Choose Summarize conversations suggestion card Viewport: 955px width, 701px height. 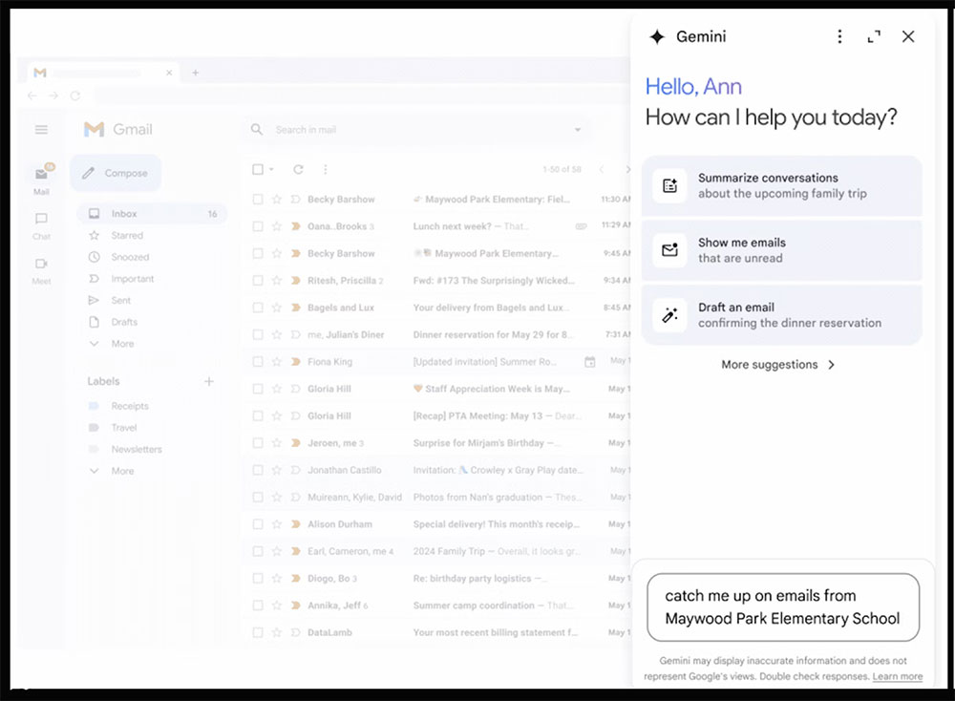click(x=781, y=186)
